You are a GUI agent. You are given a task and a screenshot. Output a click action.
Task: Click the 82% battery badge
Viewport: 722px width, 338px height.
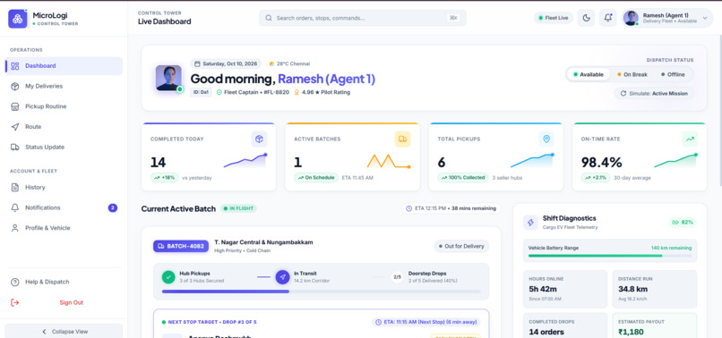click(x=683, y=223)
